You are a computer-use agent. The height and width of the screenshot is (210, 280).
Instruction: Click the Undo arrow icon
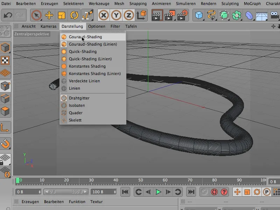point(8,15)
